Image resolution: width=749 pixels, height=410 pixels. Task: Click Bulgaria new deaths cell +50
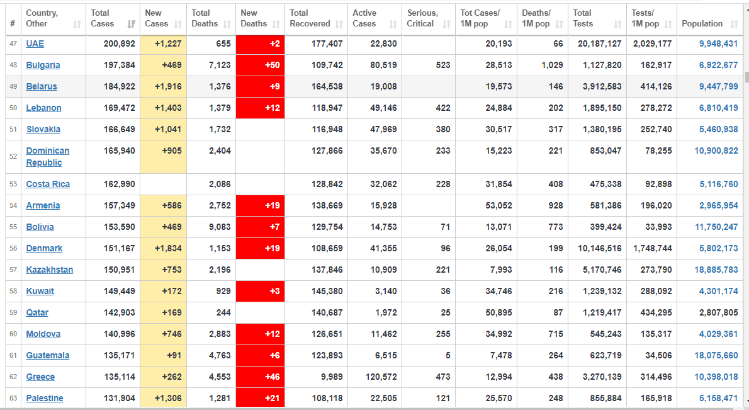click(261, 65)
